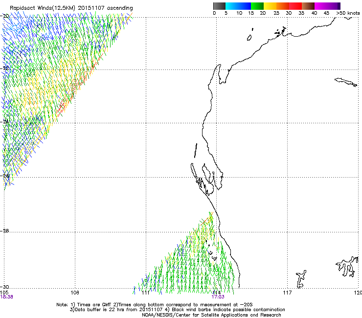Click the brown 35-40 knots legend swatch

click(x=308, y=6)
